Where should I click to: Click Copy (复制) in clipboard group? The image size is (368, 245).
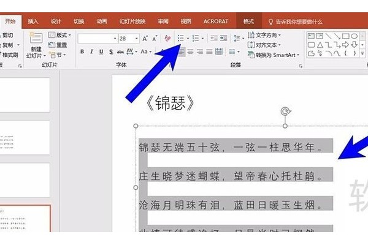tap(7, 45)
